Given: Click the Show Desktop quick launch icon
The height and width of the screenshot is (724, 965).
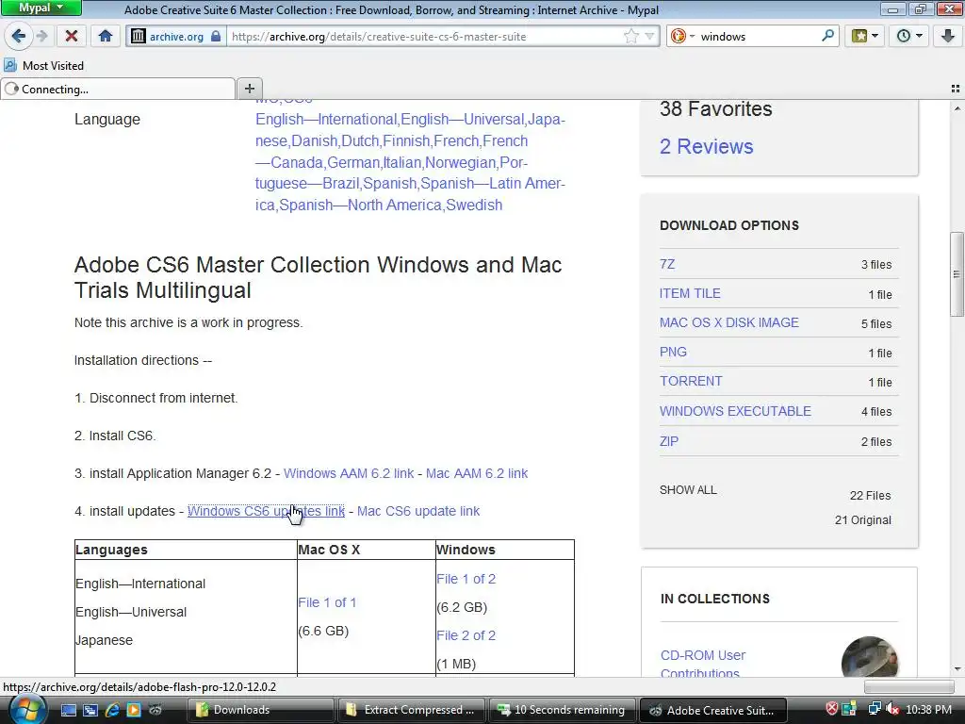Looking at the screenshot, I should point(68,710).
